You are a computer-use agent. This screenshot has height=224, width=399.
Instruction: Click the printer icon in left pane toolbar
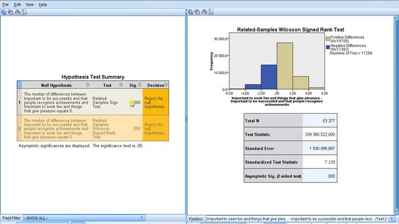click(x=17, y=12)
